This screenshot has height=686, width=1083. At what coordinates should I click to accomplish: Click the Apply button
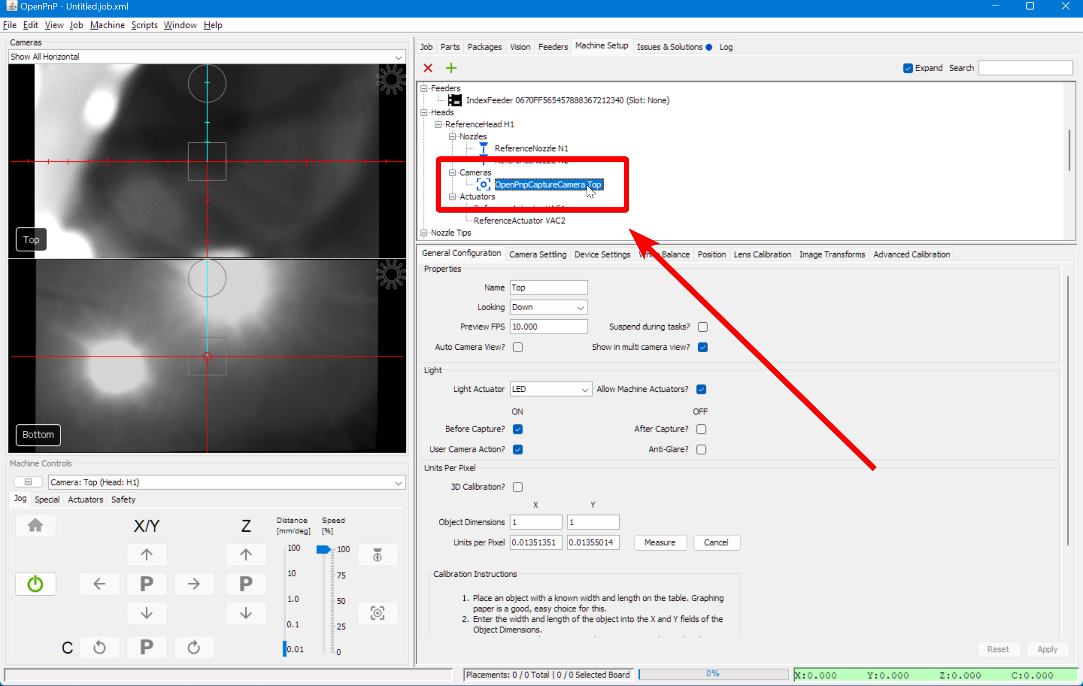(1047, 648)
